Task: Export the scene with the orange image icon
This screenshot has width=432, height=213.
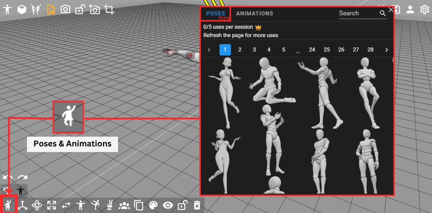Action: pyautogui.click(x=51, y=9)
